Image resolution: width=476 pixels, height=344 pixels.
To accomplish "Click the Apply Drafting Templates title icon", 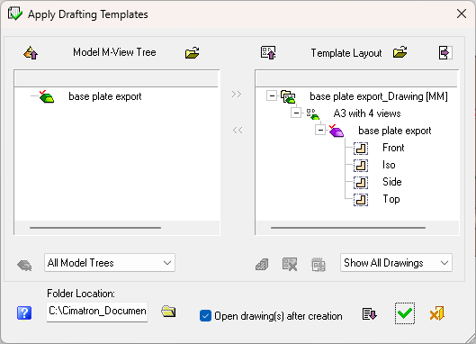I will point(15,14).
